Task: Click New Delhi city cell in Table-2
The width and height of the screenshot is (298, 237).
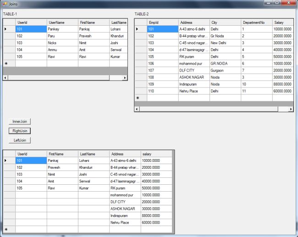Action: tap(225, 43)
